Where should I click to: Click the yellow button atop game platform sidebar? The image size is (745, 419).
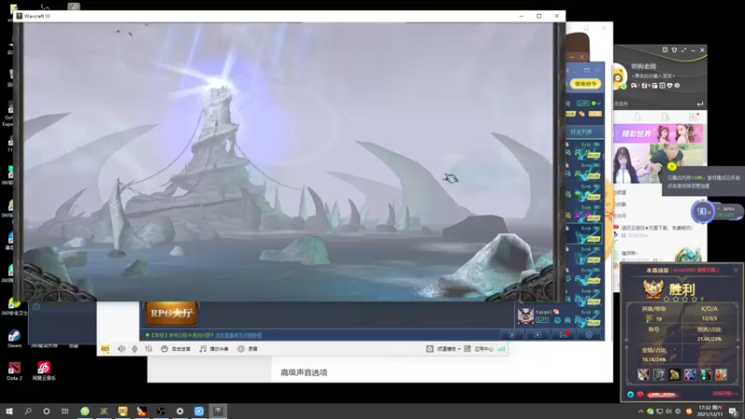(585, 84)
